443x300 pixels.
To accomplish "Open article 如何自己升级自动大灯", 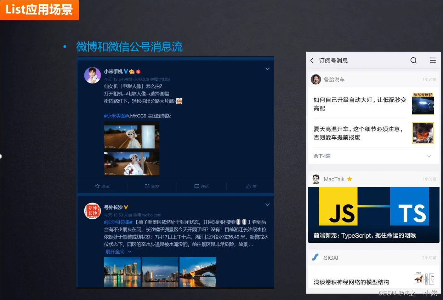I will (x=360, y=104).
